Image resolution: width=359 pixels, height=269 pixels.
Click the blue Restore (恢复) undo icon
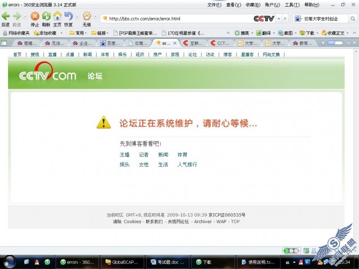[x=69, y=16]
